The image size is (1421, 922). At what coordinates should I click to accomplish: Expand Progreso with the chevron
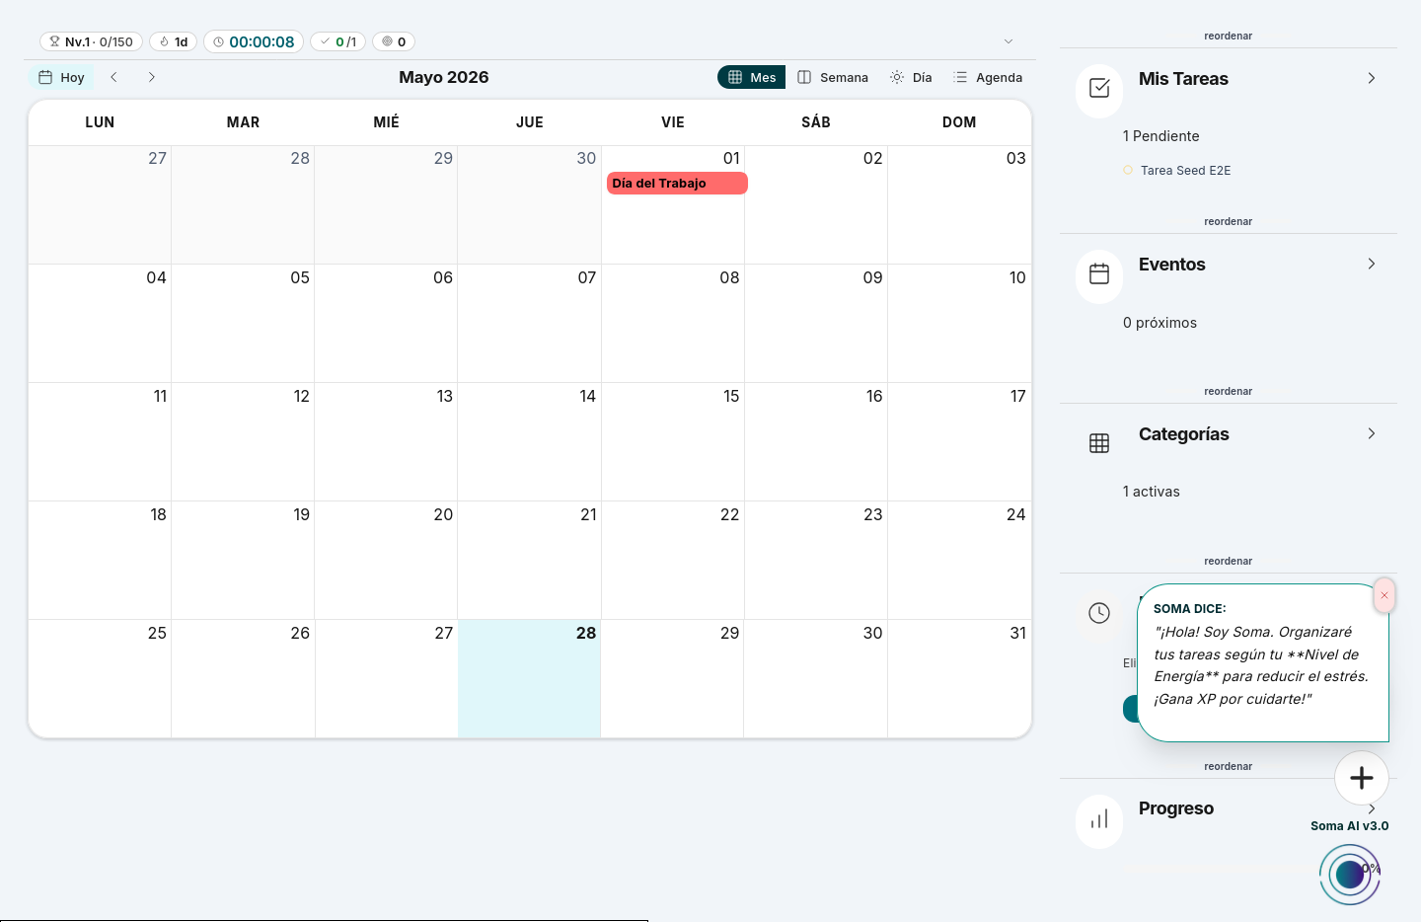[1372, 808]
